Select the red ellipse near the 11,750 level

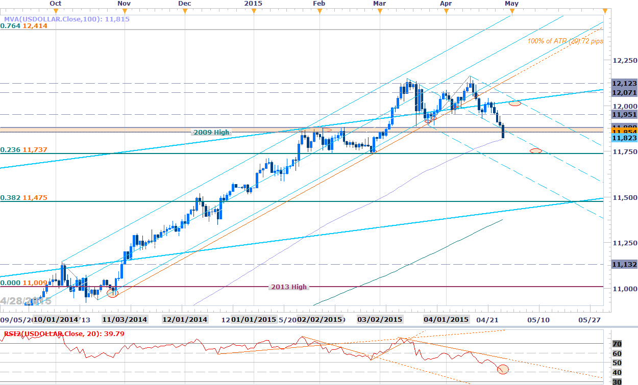(x=536, y=150)
